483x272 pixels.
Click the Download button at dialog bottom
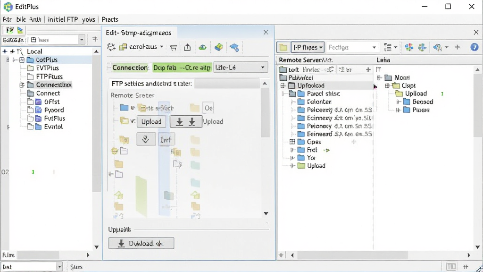tap(141, 243)
